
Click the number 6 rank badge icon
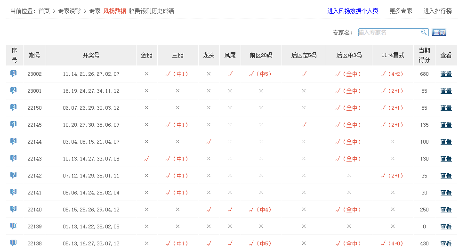point(14,158)
